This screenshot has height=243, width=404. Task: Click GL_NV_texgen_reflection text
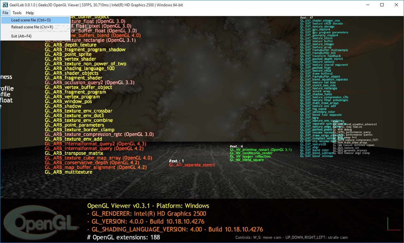click(x=250, y=156)
